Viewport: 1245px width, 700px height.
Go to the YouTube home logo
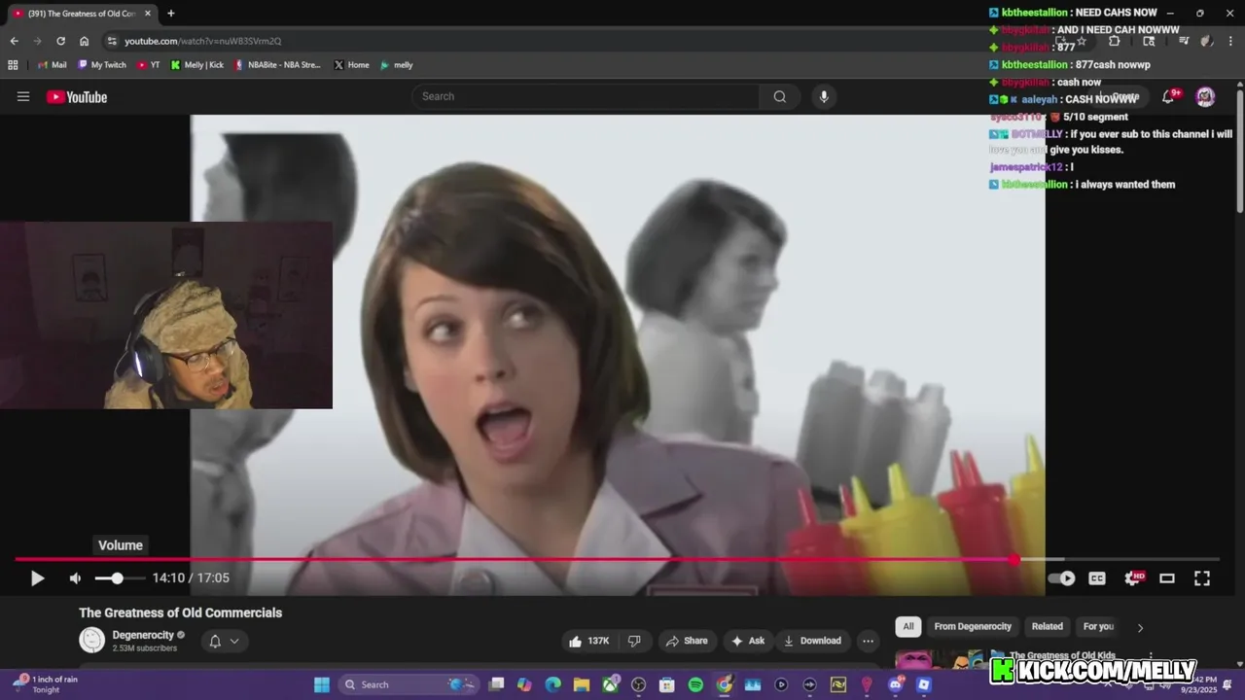[77, 96]
